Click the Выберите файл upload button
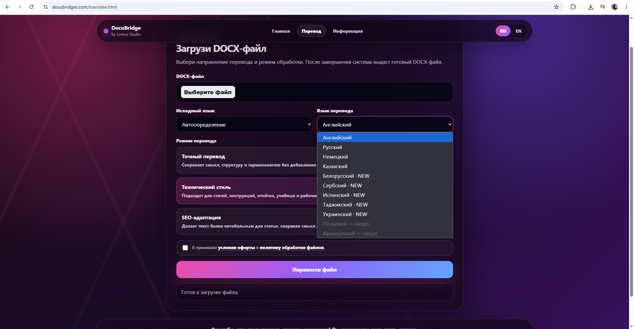 [x=208, y=92]
